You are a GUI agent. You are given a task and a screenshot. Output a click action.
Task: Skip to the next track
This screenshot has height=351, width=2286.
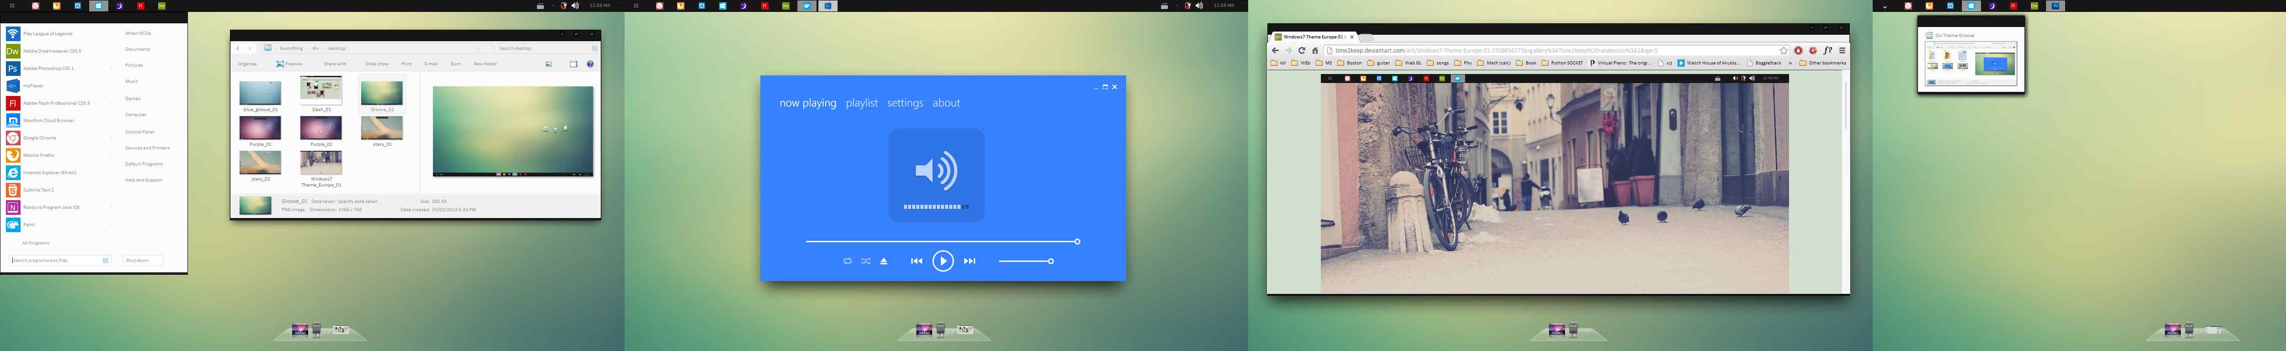pyautogui.click(x=970, y=261)
